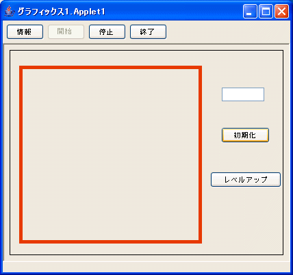
Task: Click the greyed-out 開始 start button
Action: pos(66,31)
